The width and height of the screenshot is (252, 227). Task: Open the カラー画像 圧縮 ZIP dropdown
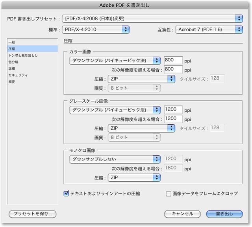click(x=141, y=79)
